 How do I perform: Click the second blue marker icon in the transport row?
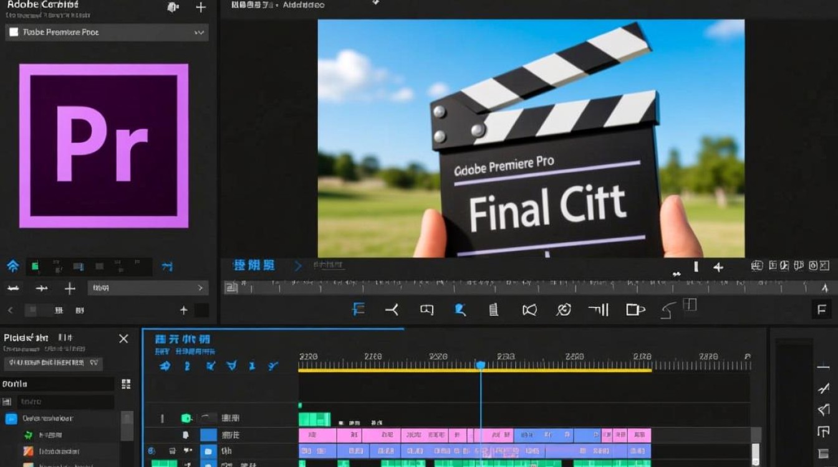tap(460, 309)
